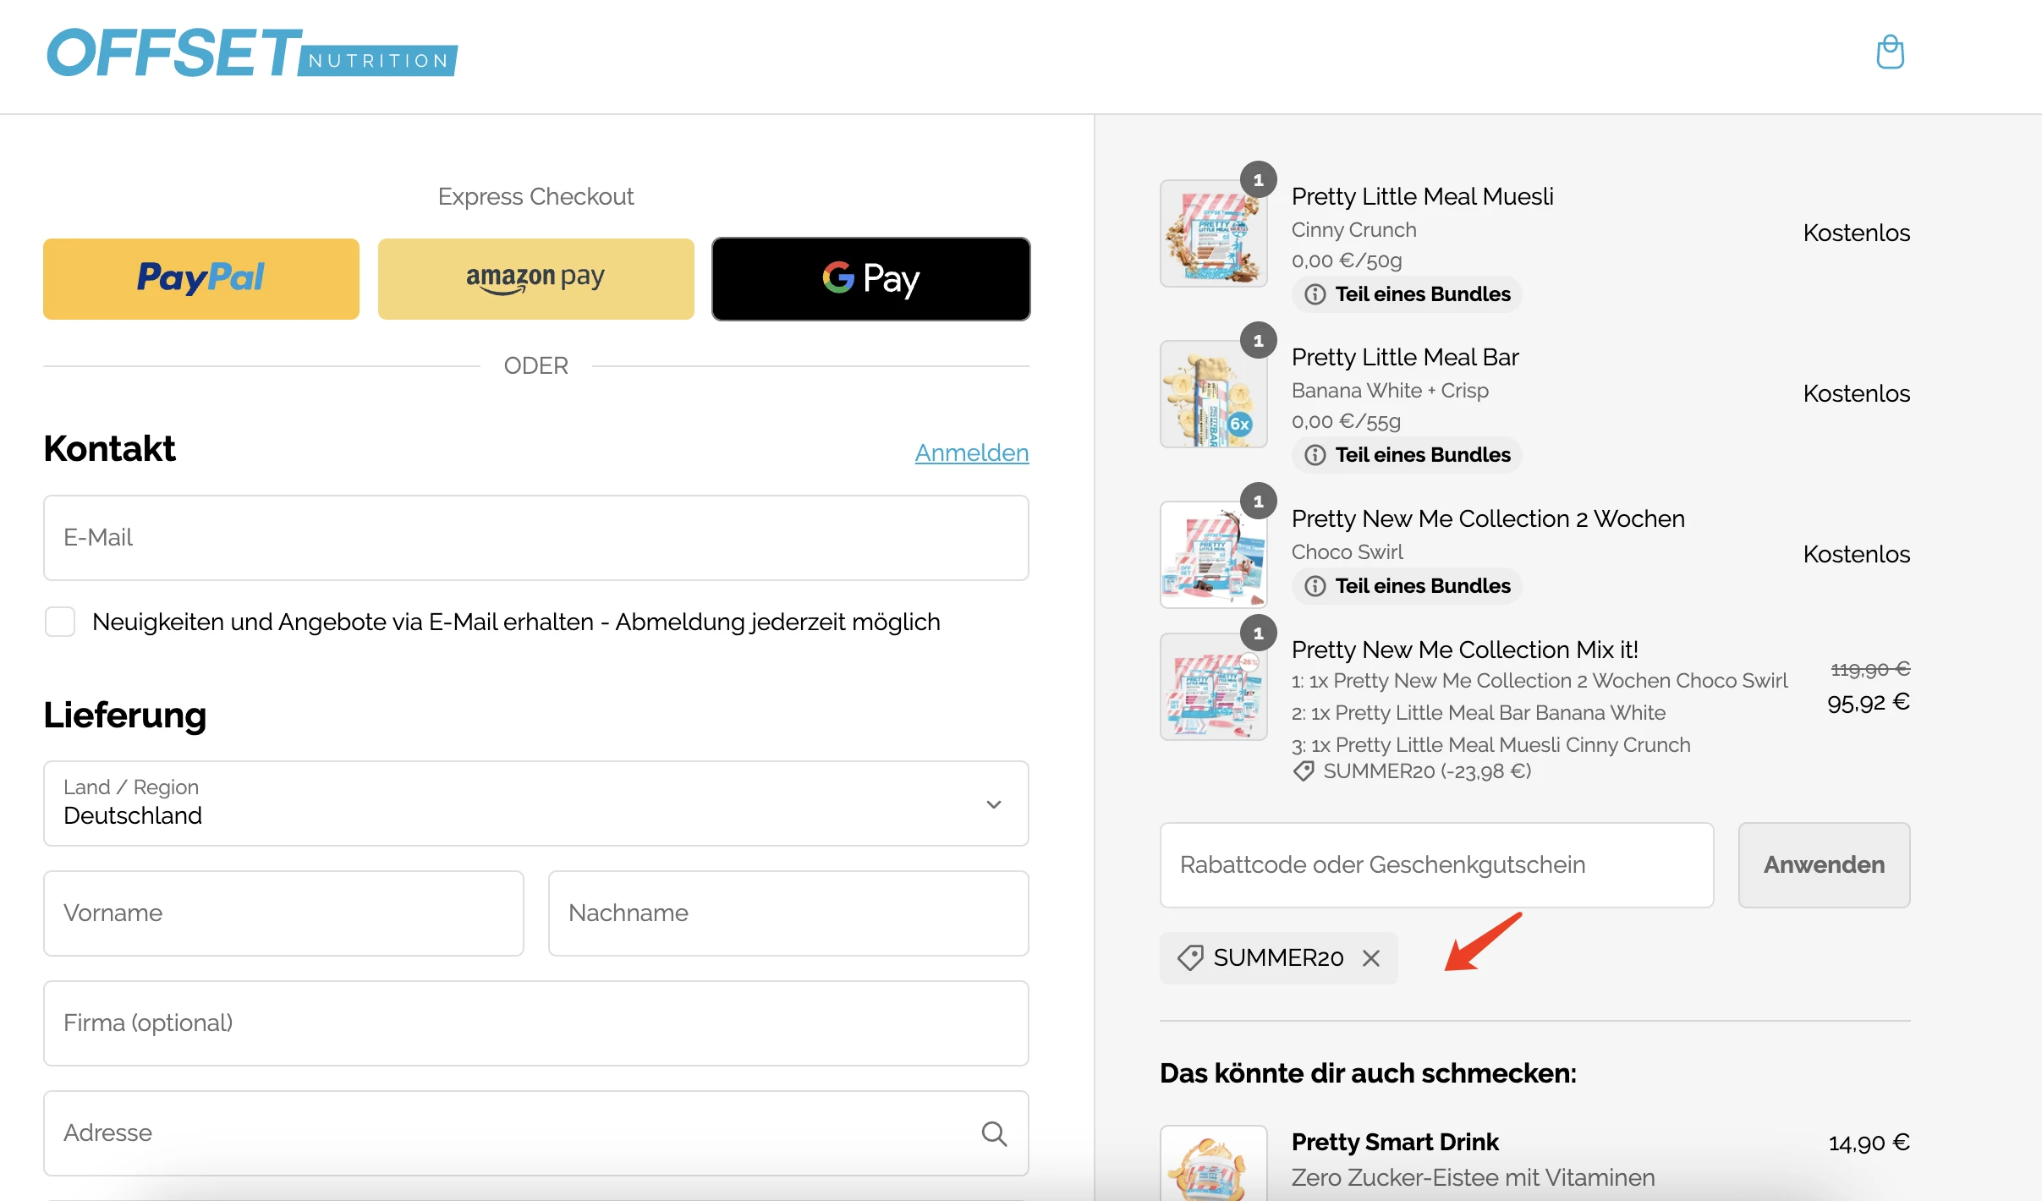Click the Pretty New Me Collection Mix it! product image
The height and width of the screenshot is (1201, 2042).
pyautogui.click(x=1214, y=699)
